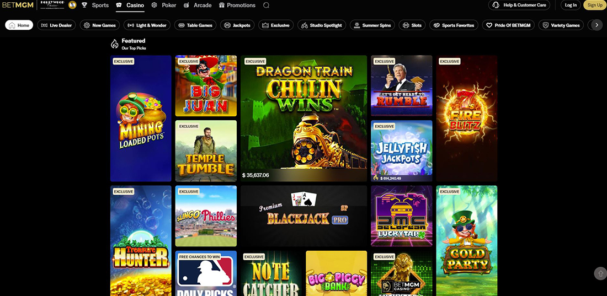Screen dimensions: 607x296
Task: Open the Temple Tumble game
Action: tap(206, 151)
